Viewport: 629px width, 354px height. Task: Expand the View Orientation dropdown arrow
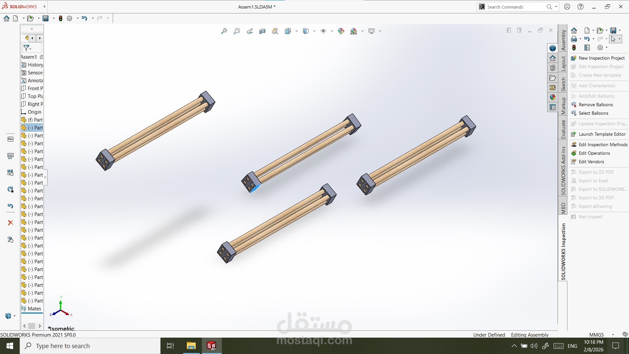[296, 31]
